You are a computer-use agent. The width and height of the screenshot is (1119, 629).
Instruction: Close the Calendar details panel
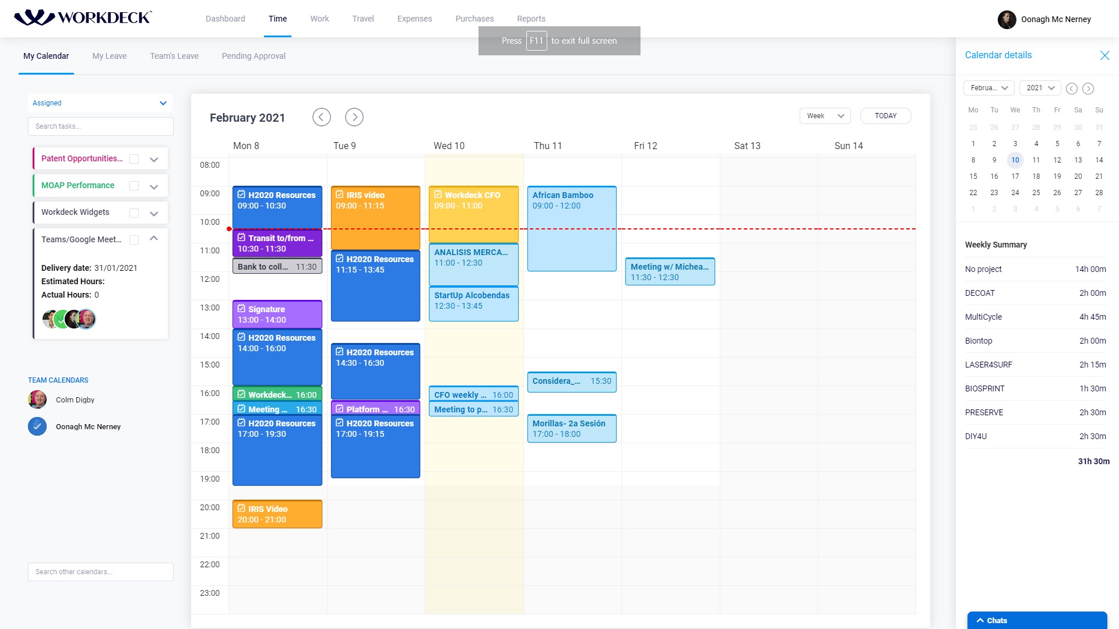(x=1104, y=55)
